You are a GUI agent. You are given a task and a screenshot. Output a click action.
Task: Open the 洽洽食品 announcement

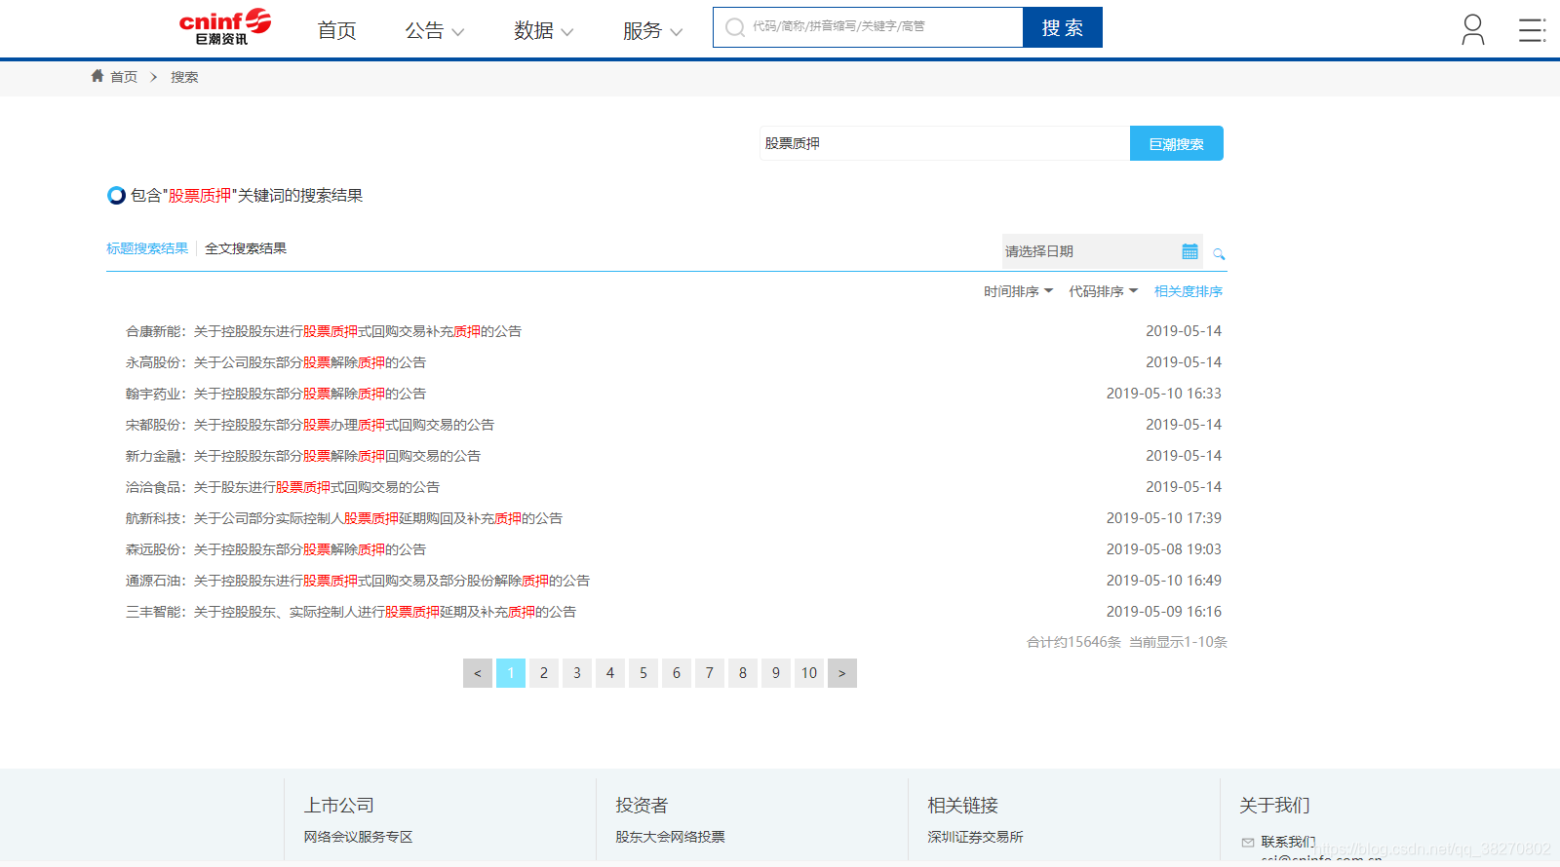point(283,487)
